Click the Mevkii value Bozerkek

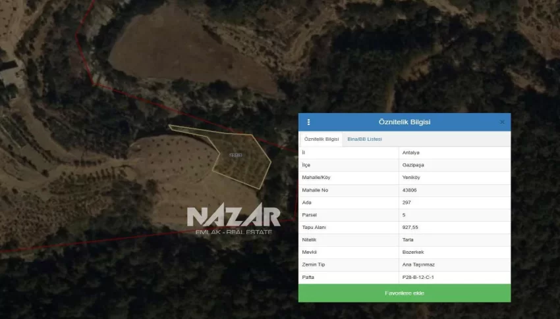click(413, 253)
